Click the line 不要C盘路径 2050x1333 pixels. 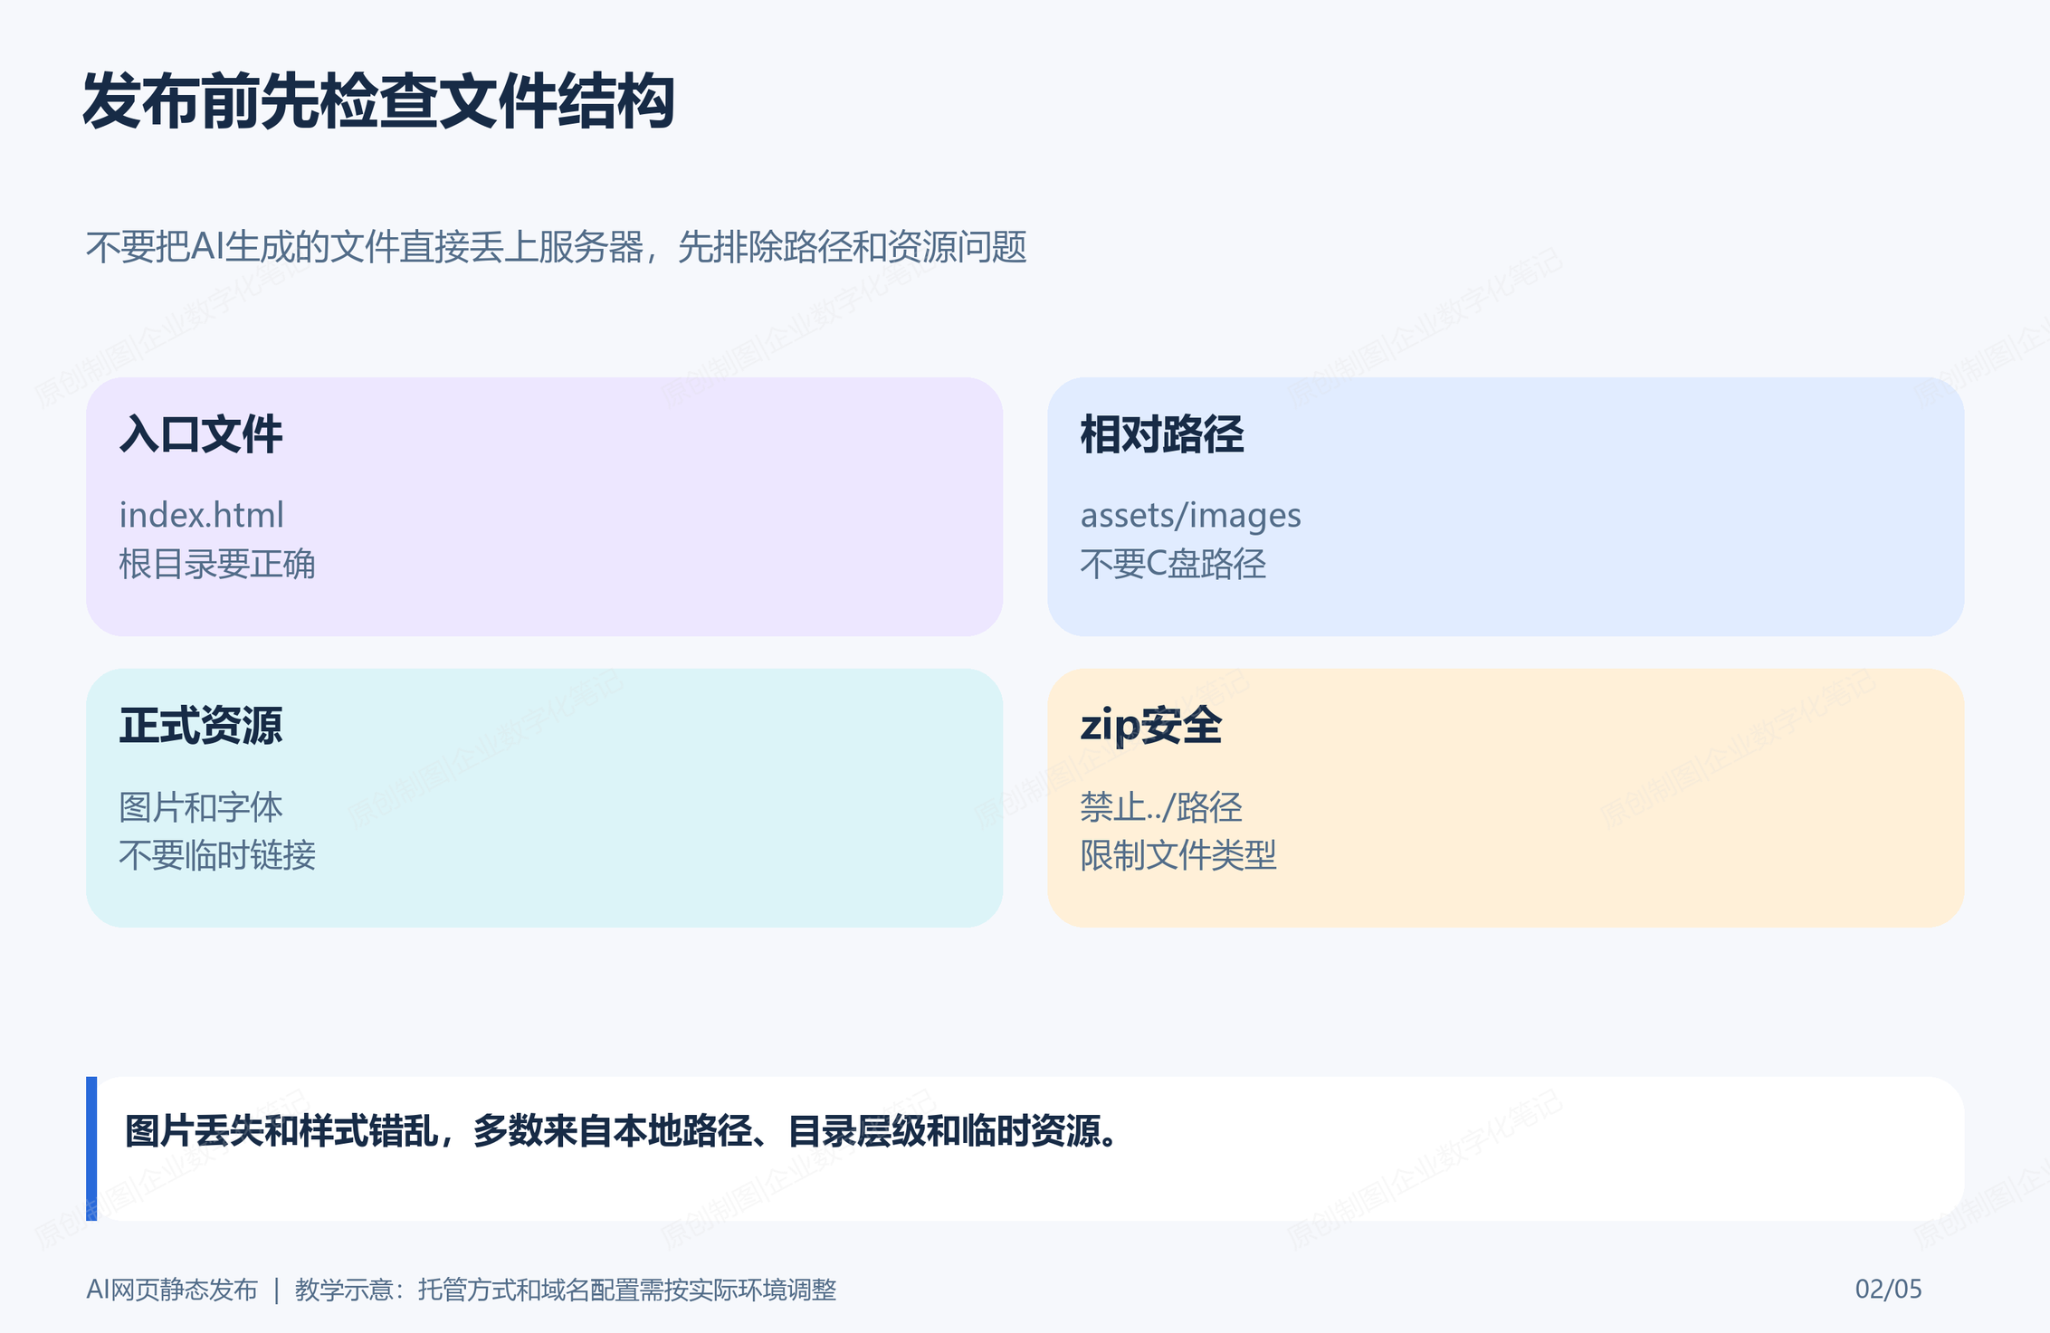click(1173, 564)
